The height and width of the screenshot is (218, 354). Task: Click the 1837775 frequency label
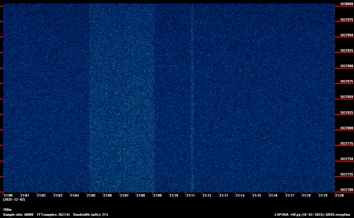click(x=346, y=143)
